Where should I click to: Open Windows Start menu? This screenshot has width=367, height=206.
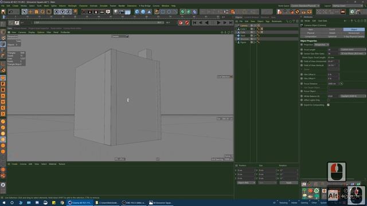click(x=3, y=203)
